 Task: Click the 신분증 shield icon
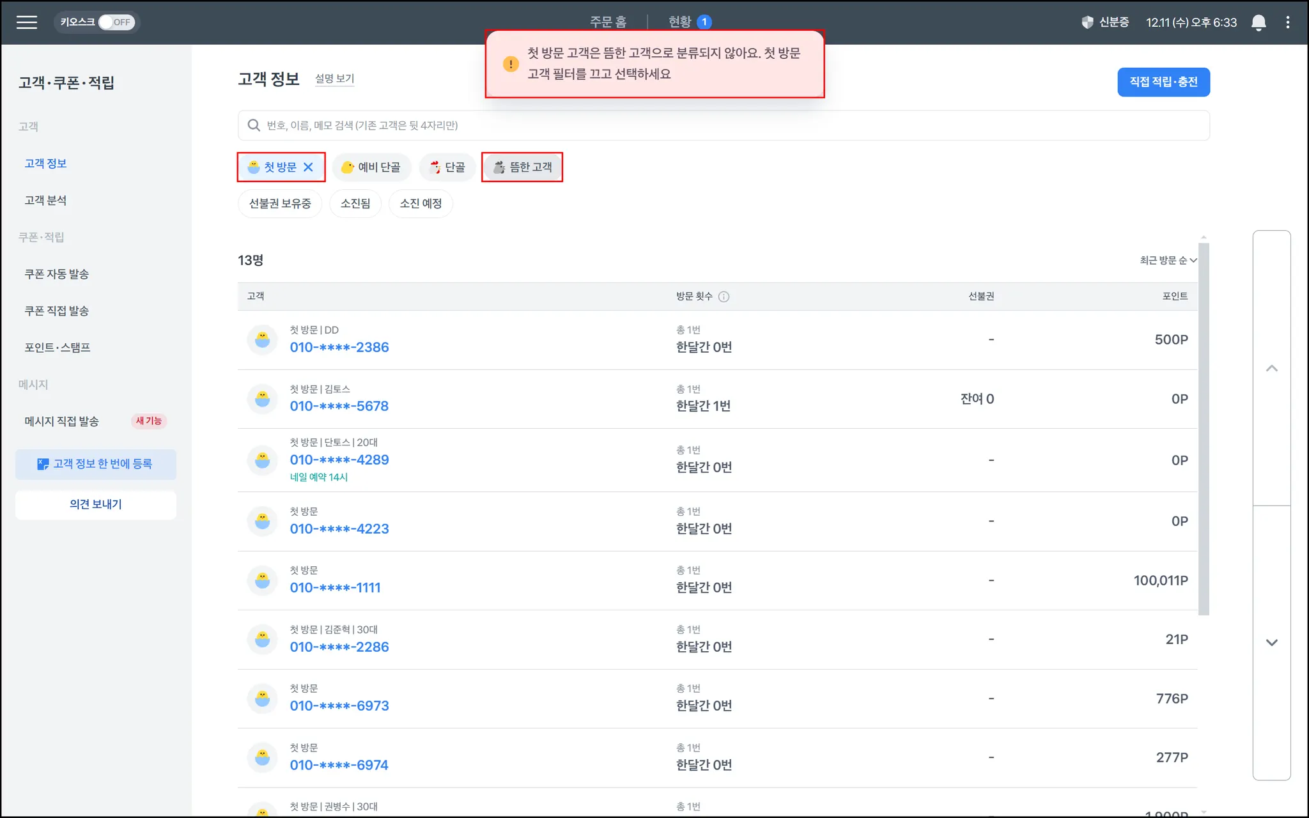pos(1087,22)
